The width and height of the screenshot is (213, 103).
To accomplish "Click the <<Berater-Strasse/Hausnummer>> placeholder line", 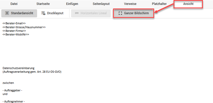I will pos(24,27).
